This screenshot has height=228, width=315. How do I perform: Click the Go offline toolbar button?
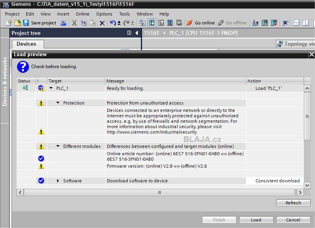[232, 23]
